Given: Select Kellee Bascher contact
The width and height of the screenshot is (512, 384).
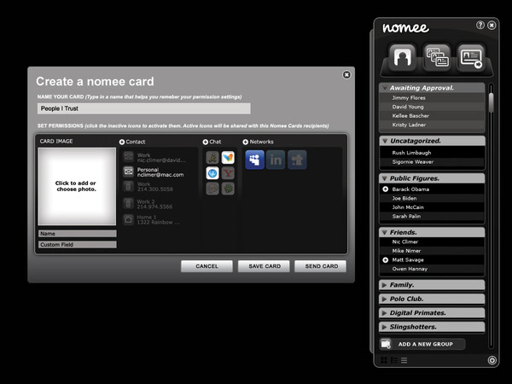Looking at the screenshot, I should pyautogui.click(x=432, y=115).
